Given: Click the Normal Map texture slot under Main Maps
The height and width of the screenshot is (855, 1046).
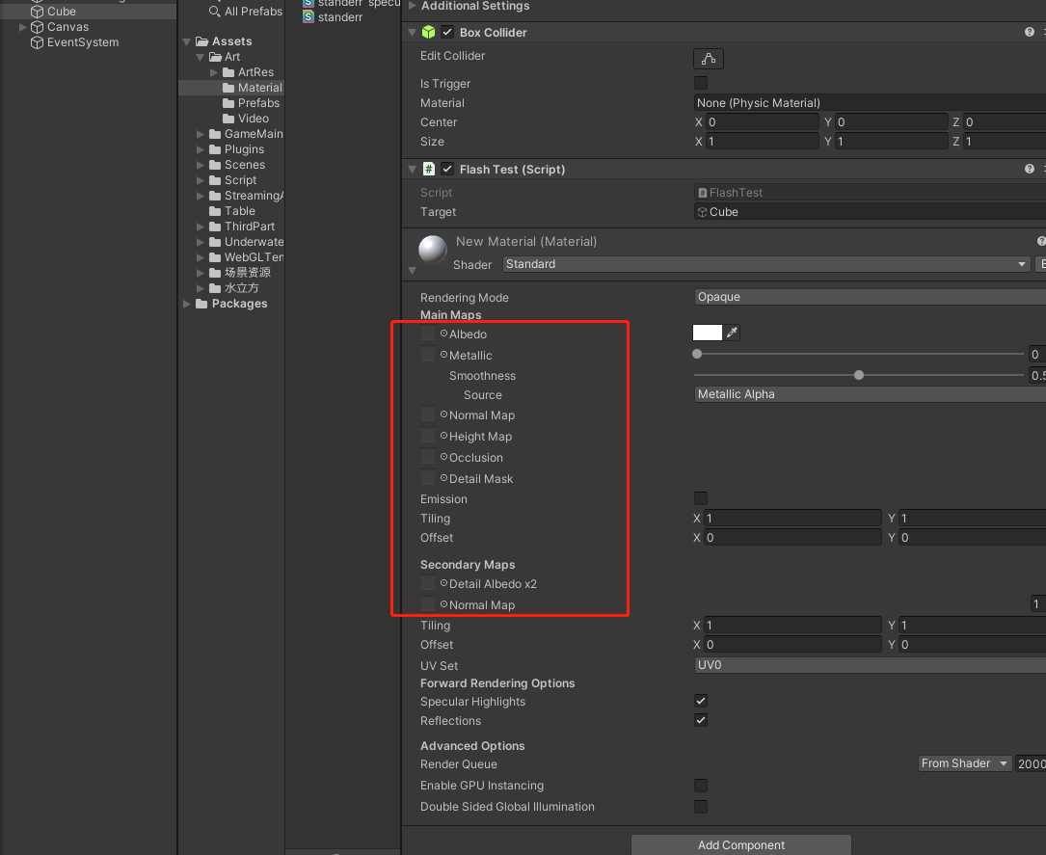Looking at the screenshot, I should coord(428,415).
